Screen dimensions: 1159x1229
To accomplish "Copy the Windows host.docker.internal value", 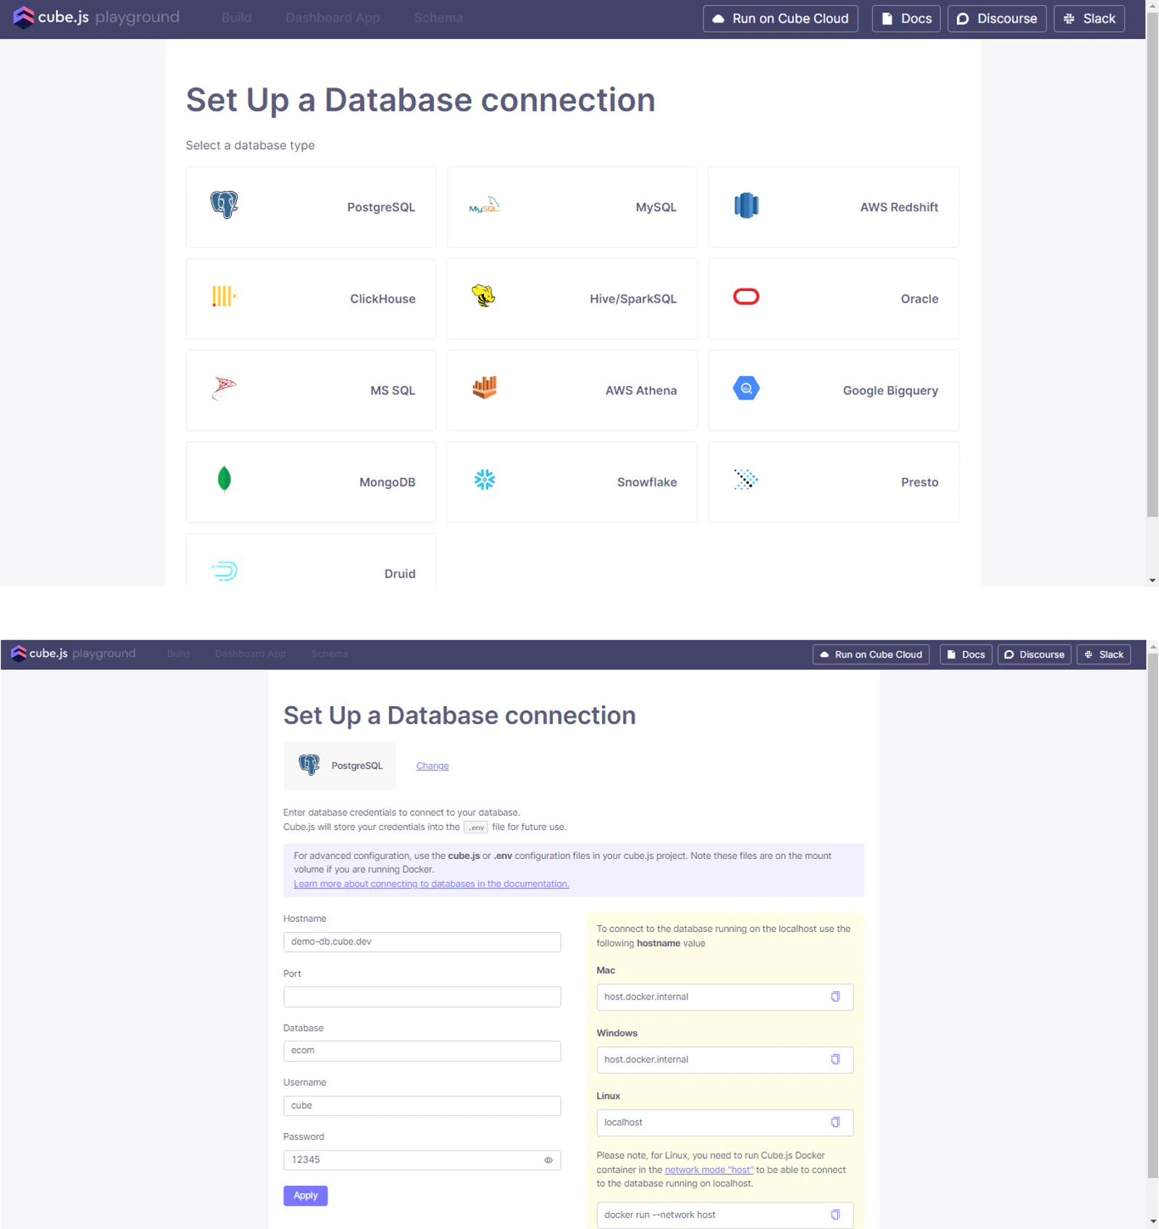I will click(835, 1060).
